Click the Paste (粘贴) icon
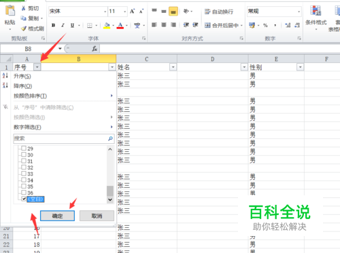Viewport: 340px width, 253px height. click(10, 11)
